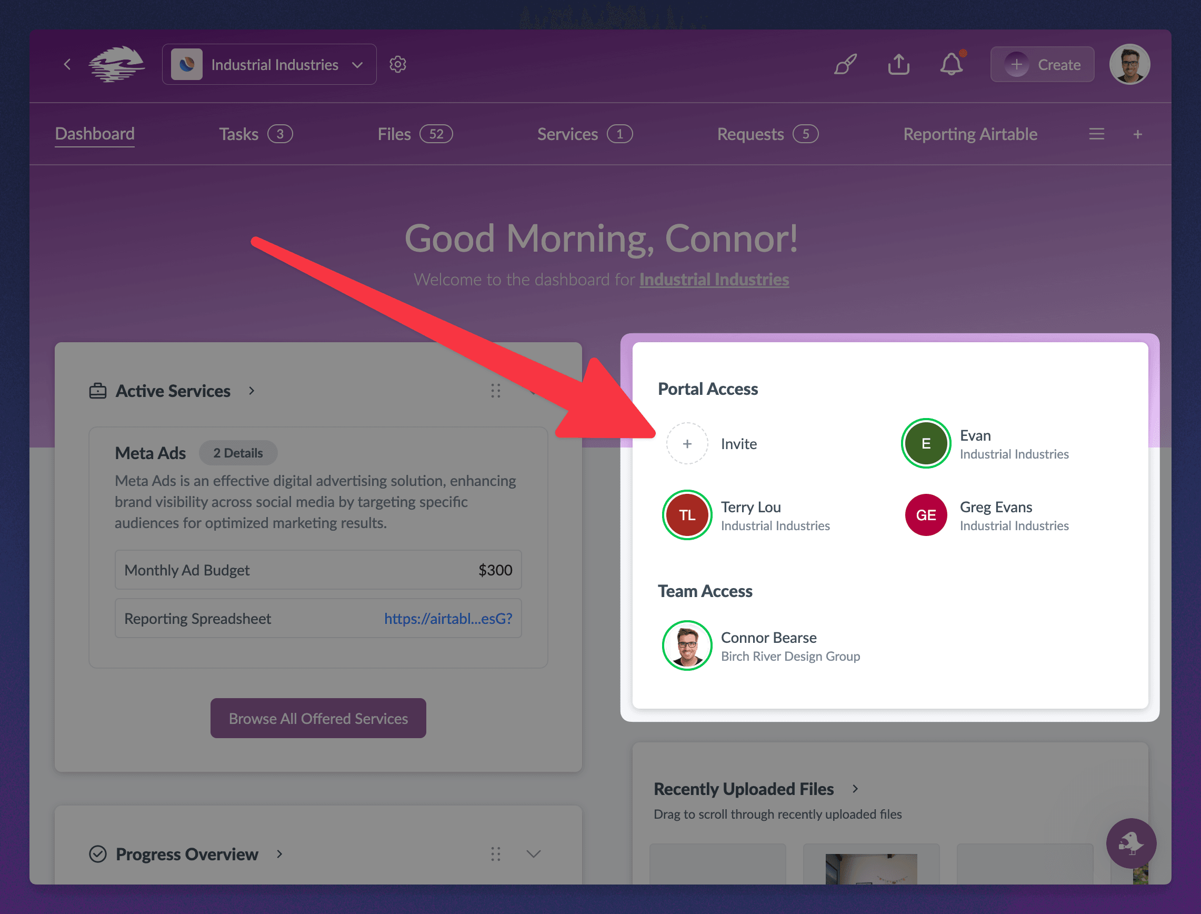Collapse the Progress Overview section
This screenshot has height=914, width=1201.
click(x=533, y=854)
